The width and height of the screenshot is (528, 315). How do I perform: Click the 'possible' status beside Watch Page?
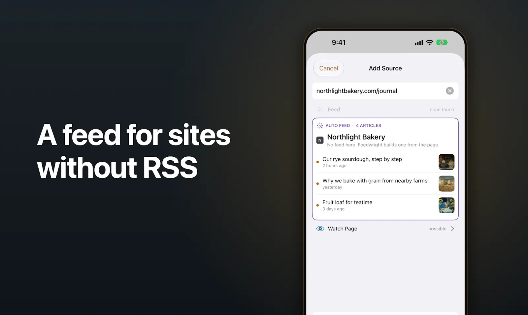[x=437, y=229]
